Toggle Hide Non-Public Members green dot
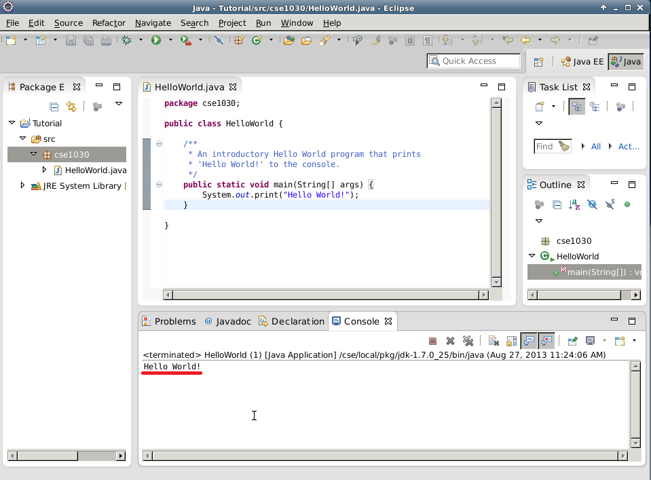 pyautogui.click(x=627, y=204)
